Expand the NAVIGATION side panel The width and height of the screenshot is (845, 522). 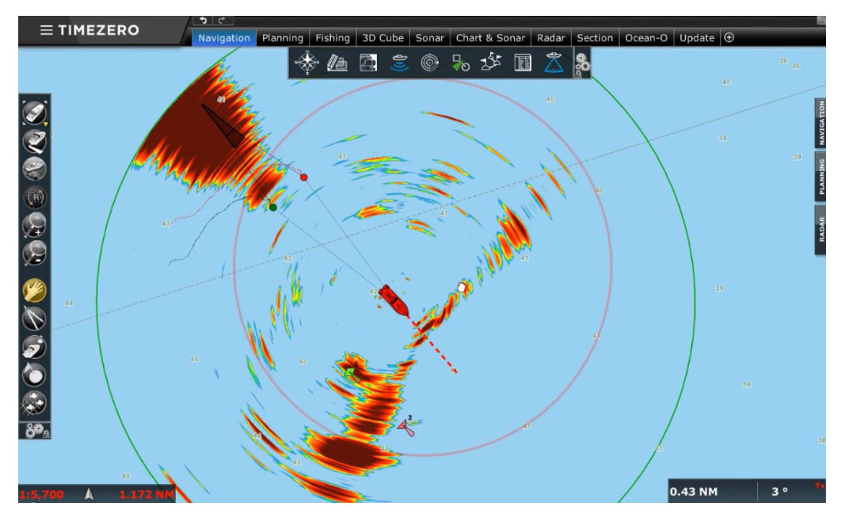[820, 124]
